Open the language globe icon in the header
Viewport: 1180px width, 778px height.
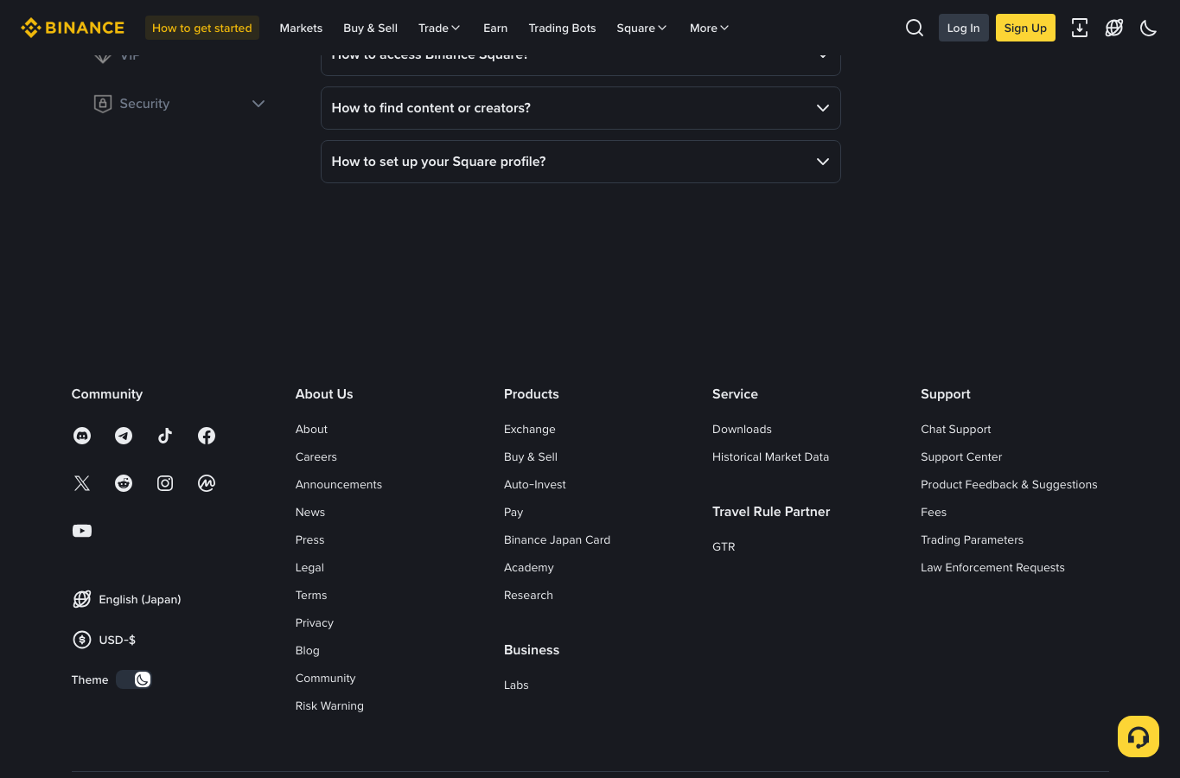click(x=1114, y=28)
